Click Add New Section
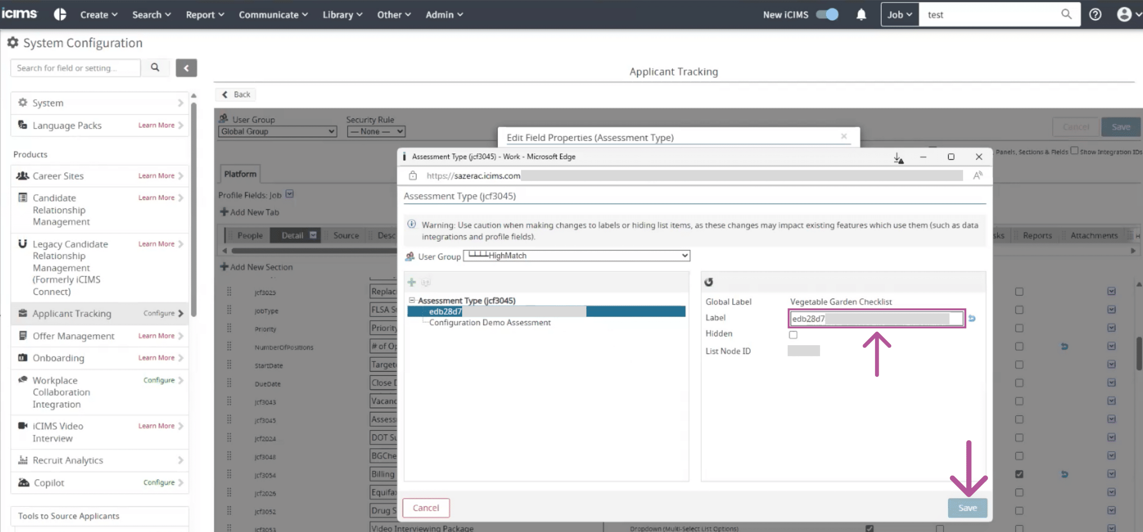 click(256, 267)
